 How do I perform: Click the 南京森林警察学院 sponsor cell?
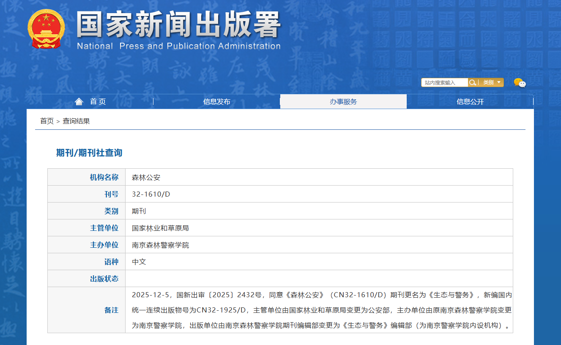click(160, 245)
